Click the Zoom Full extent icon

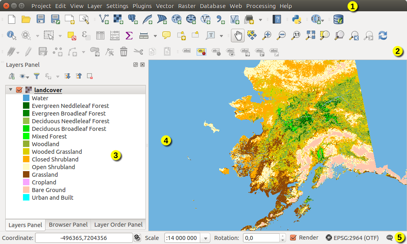click(310, 35)
